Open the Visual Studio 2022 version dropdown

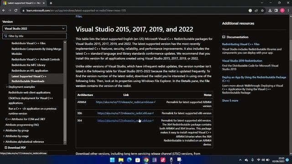point(35,28)
